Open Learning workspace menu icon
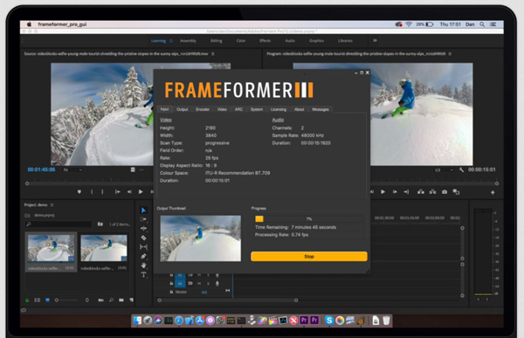 point(171,41)
